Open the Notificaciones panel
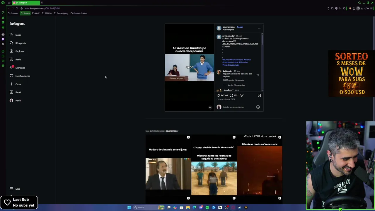The image size is (375, 211). 20,76
